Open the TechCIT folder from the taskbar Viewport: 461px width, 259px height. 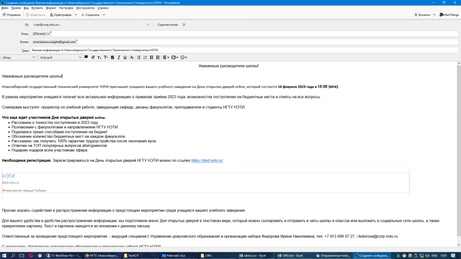point(131,255)
